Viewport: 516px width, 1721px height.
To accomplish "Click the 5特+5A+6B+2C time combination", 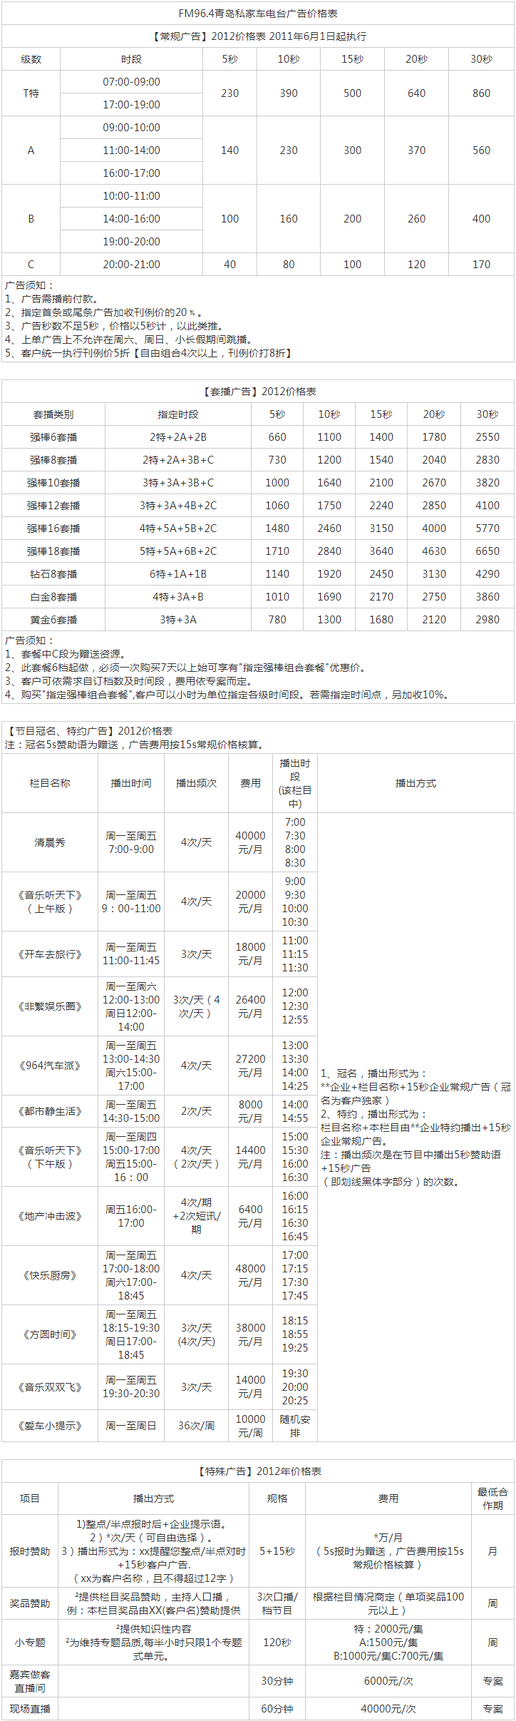I will pyautogui.click(x=178, y=551).
